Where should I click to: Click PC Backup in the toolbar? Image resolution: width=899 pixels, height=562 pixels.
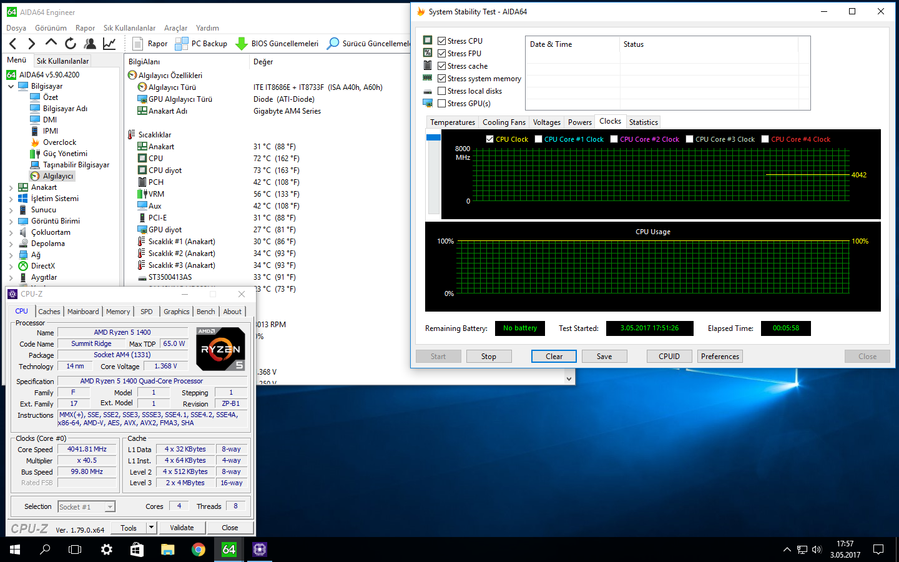[x=201, y=43]
